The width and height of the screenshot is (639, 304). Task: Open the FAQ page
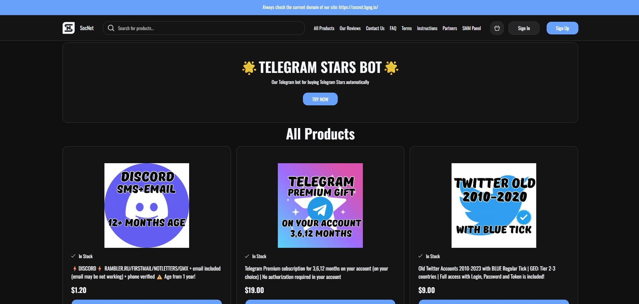(393, 28)
